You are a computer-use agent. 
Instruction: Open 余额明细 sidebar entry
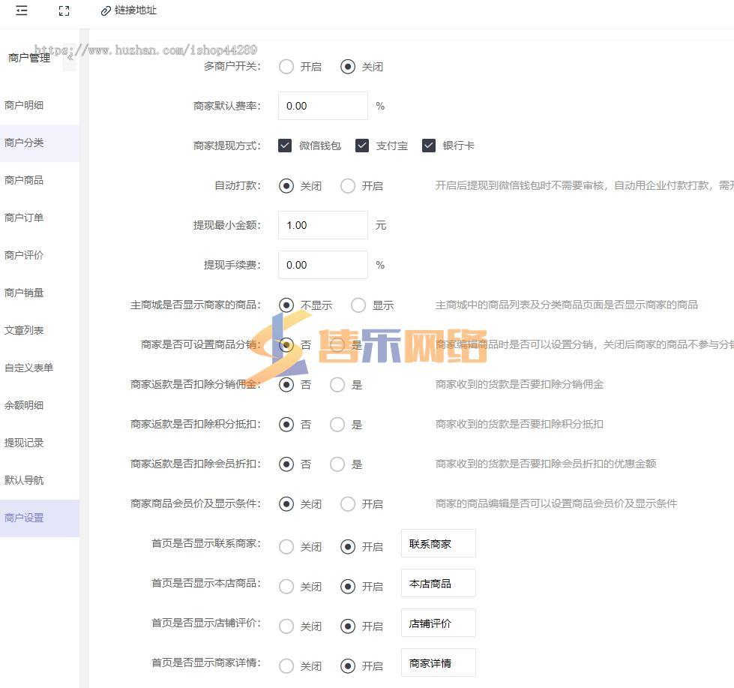tap(40, 405)
